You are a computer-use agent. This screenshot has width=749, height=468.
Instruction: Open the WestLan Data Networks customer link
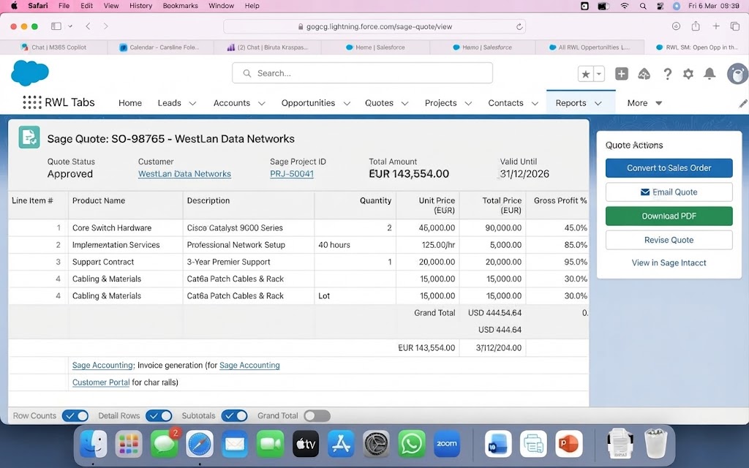click(184, 174)
